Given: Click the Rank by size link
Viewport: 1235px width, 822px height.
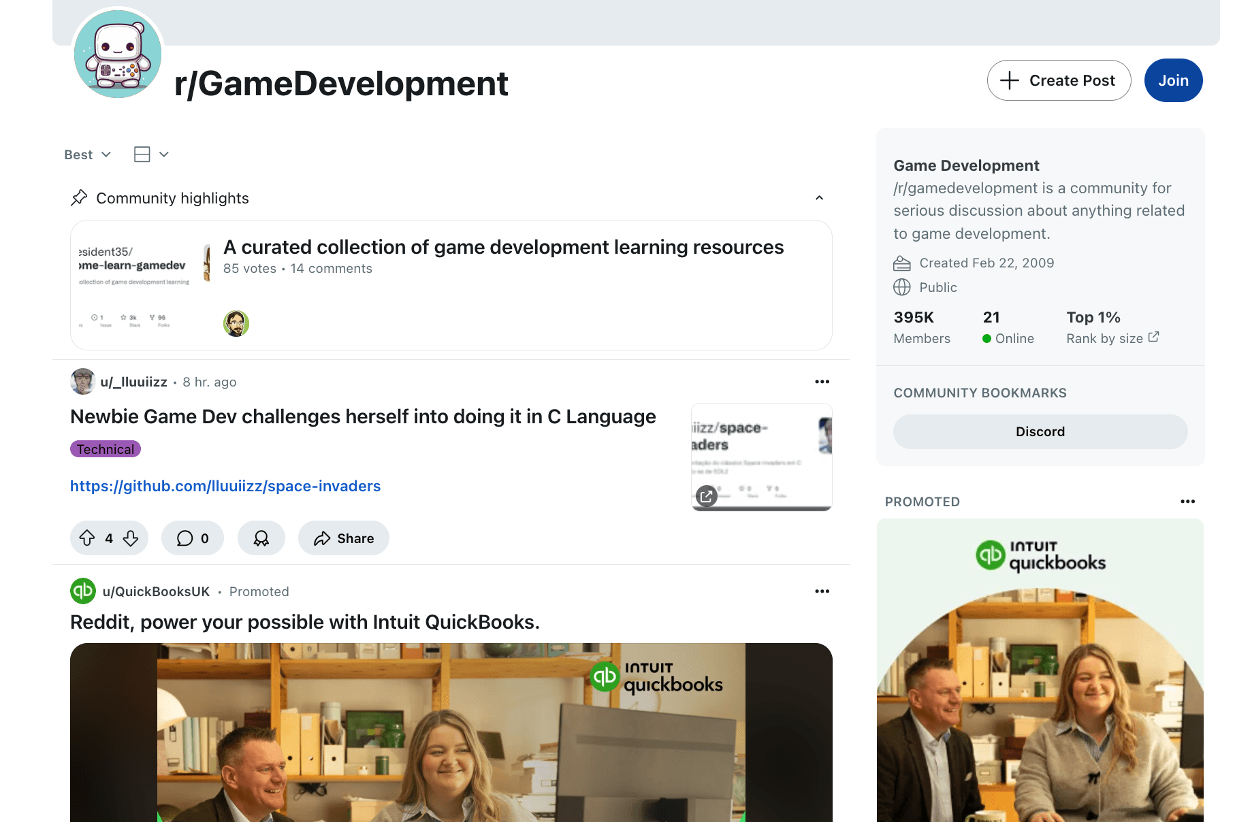Looking at the screenshot, I should pos(1112,338).
